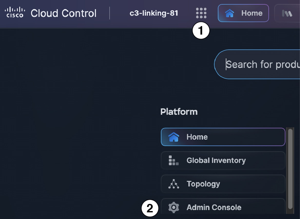Click the Admin Console gear icon
Screen dimensions: 300x219
tap(174, 207)
